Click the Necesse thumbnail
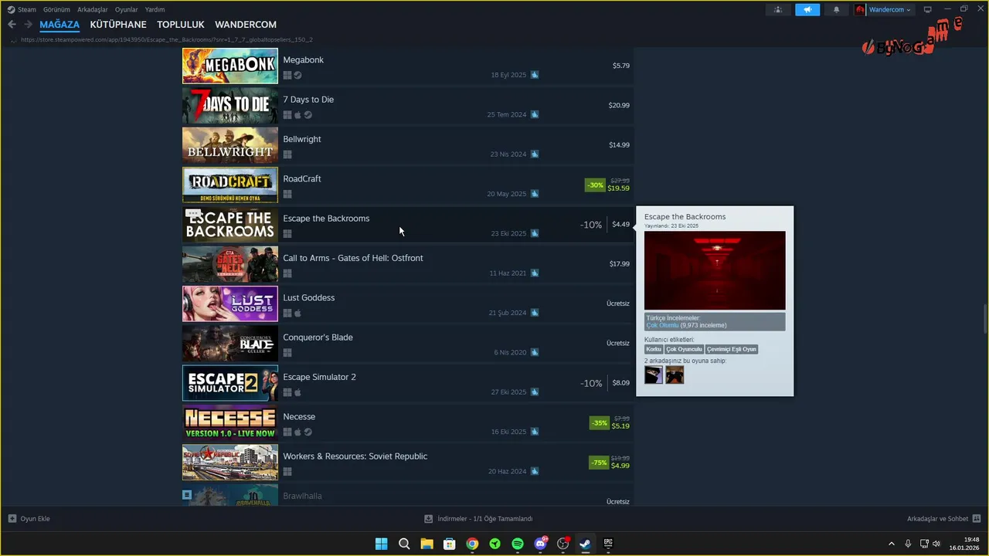 coord(230,422)
